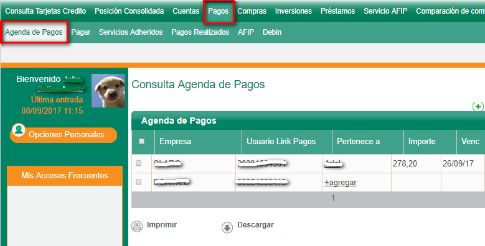Go to Pagos Realizados submenu

(x=200, y=32)
